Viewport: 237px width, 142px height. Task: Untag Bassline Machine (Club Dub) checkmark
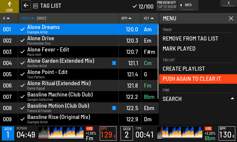pos(23,97)
